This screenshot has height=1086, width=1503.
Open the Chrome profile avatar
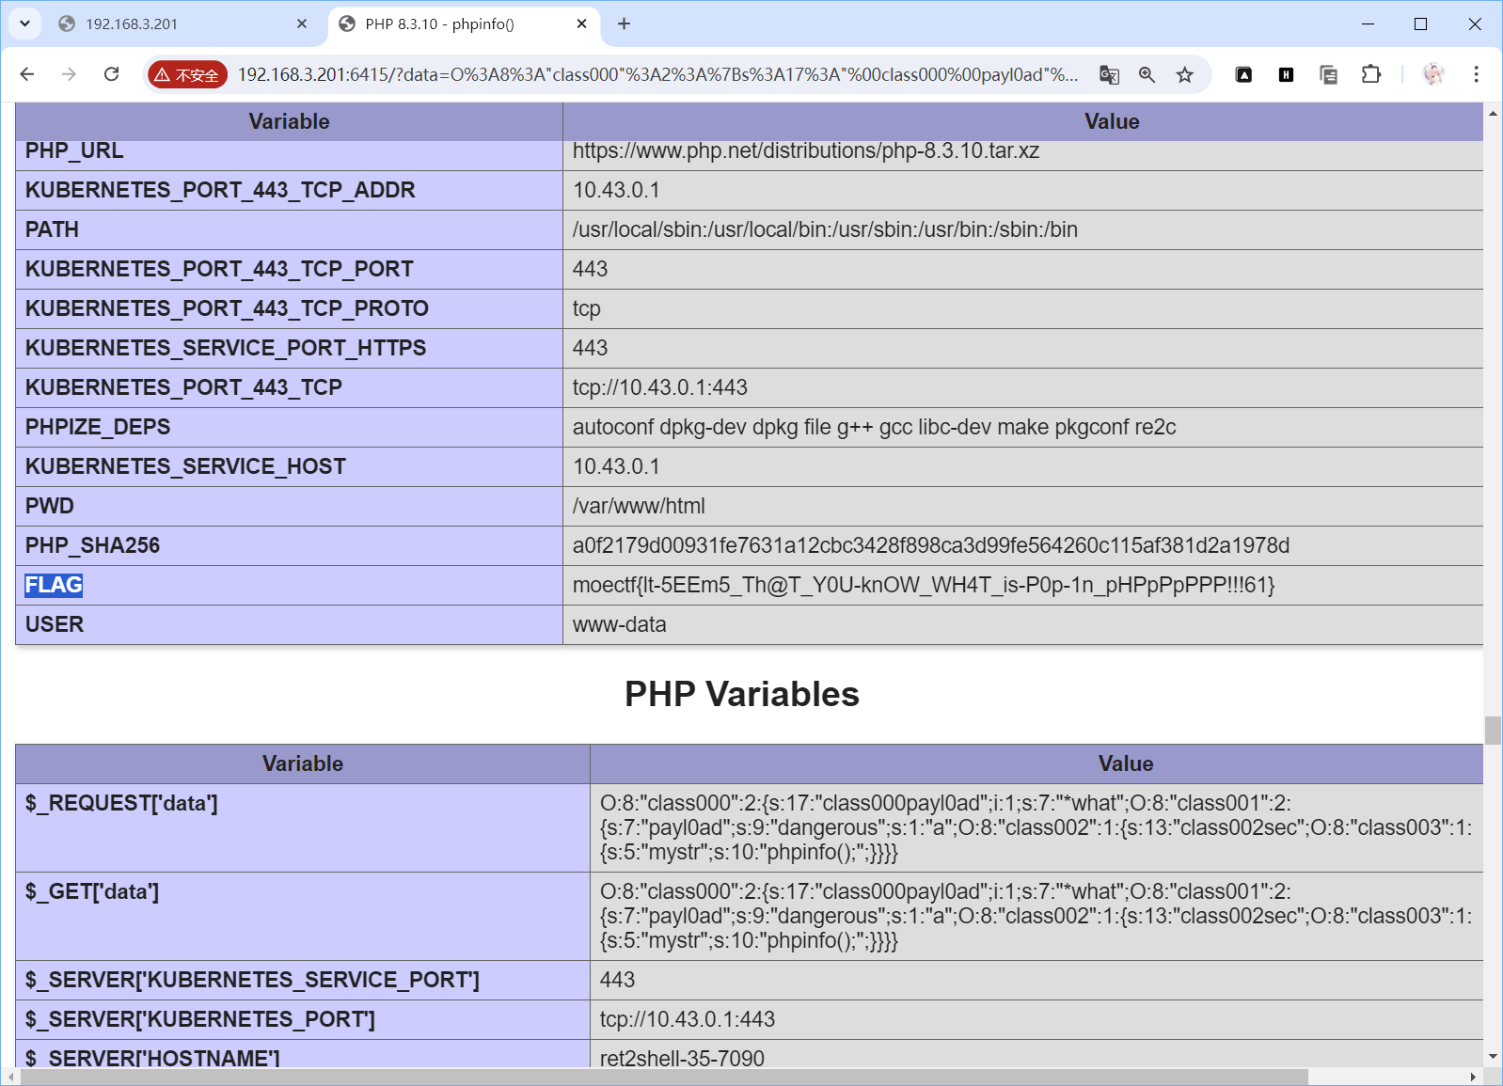[x=1433, y=74]
